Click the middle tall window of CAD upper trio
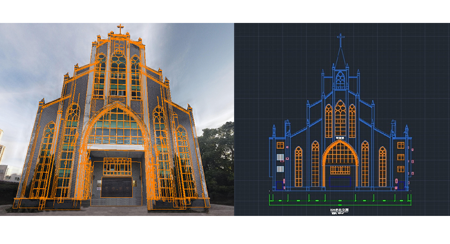 pos(340,119)
